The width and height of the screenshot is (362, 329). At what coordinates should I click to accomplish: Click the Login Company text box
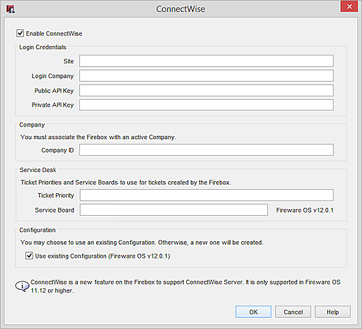[207, 76]
